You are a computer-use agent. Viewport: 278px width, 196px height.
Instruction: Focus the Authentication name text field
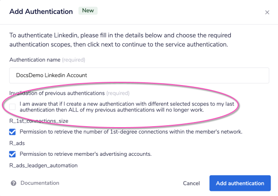(x=139, y=75)
